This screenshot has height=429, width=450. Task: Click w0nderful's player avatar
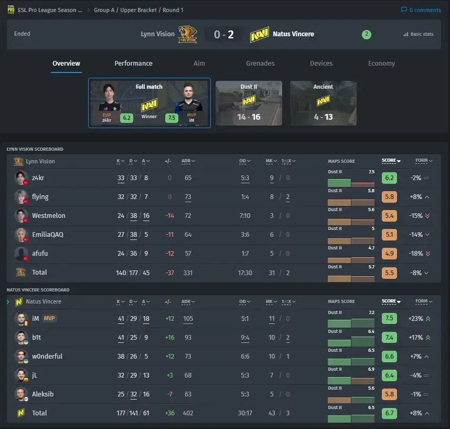pyautogui.click(x=21, y=357)
